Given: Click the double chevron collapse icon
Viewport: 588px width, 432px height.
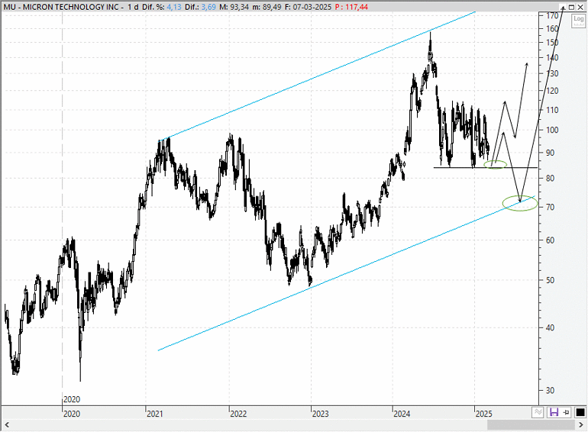Looking at the screenshot, I should 538,412.
